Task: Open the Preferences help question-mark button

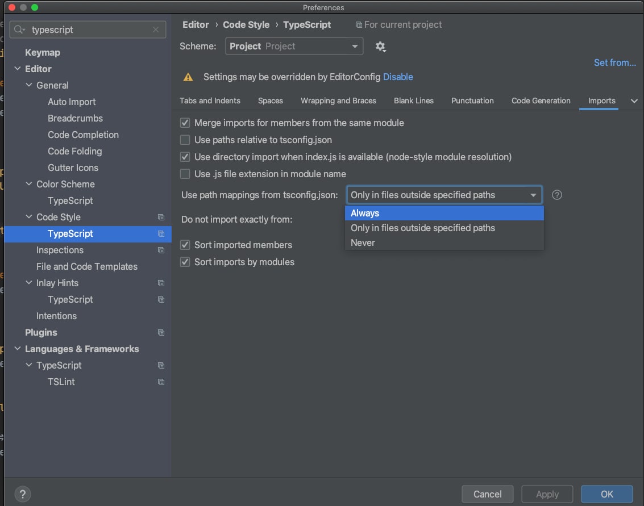Action: click(23, 494)
